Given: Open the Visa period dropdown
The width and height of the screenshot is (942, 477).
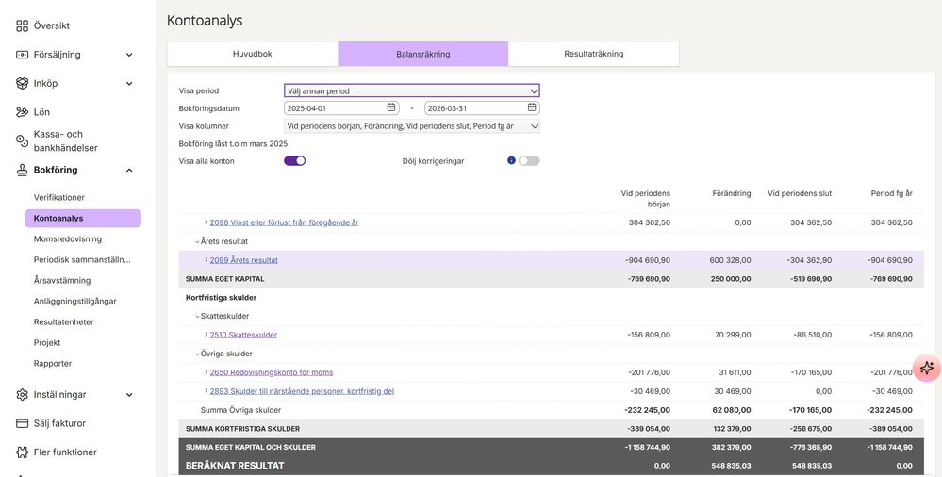Looking at the screenshot, I should pos(411,90).
